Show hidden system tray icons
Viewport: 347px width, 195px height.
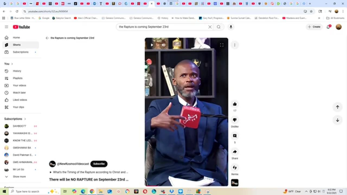point(306,191)
